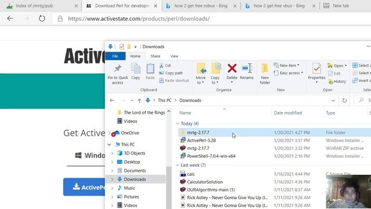The height and width of the screenshot is (209, 371).
Task: Switch to the New tab browser tab
Action: click(341, 6)
